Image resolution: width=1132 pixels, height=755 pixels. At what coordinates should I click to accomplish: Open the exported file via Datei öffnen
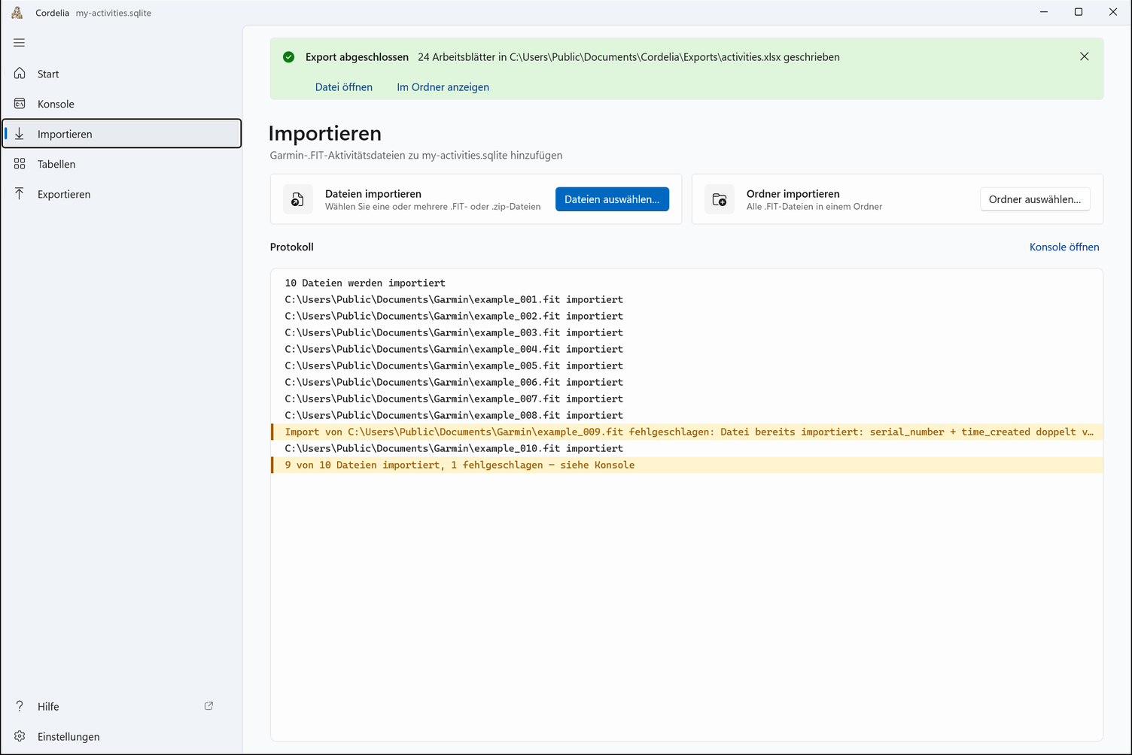pyautogui.click(x=344, y=87)
